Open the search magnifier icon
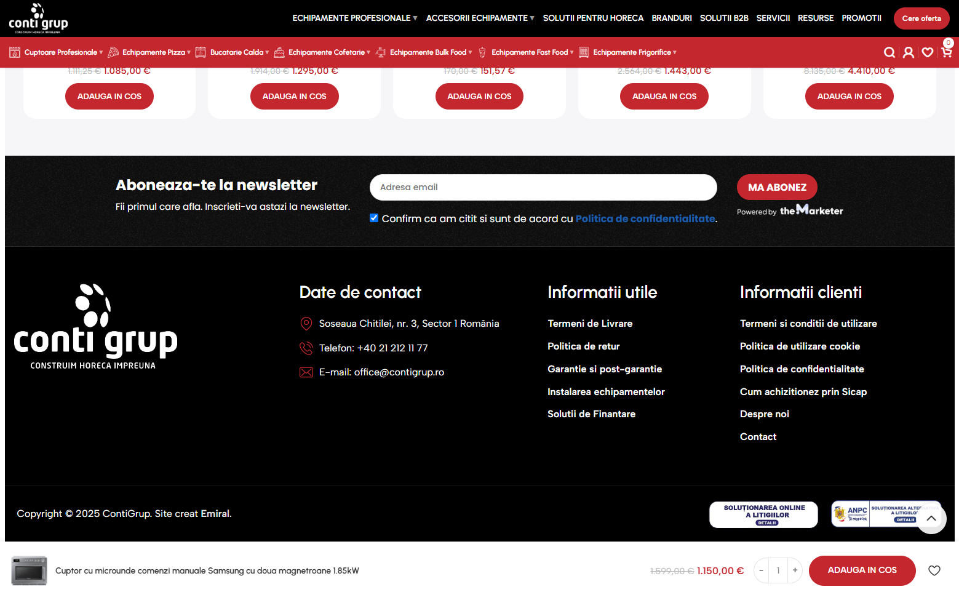 pos(889,53)
